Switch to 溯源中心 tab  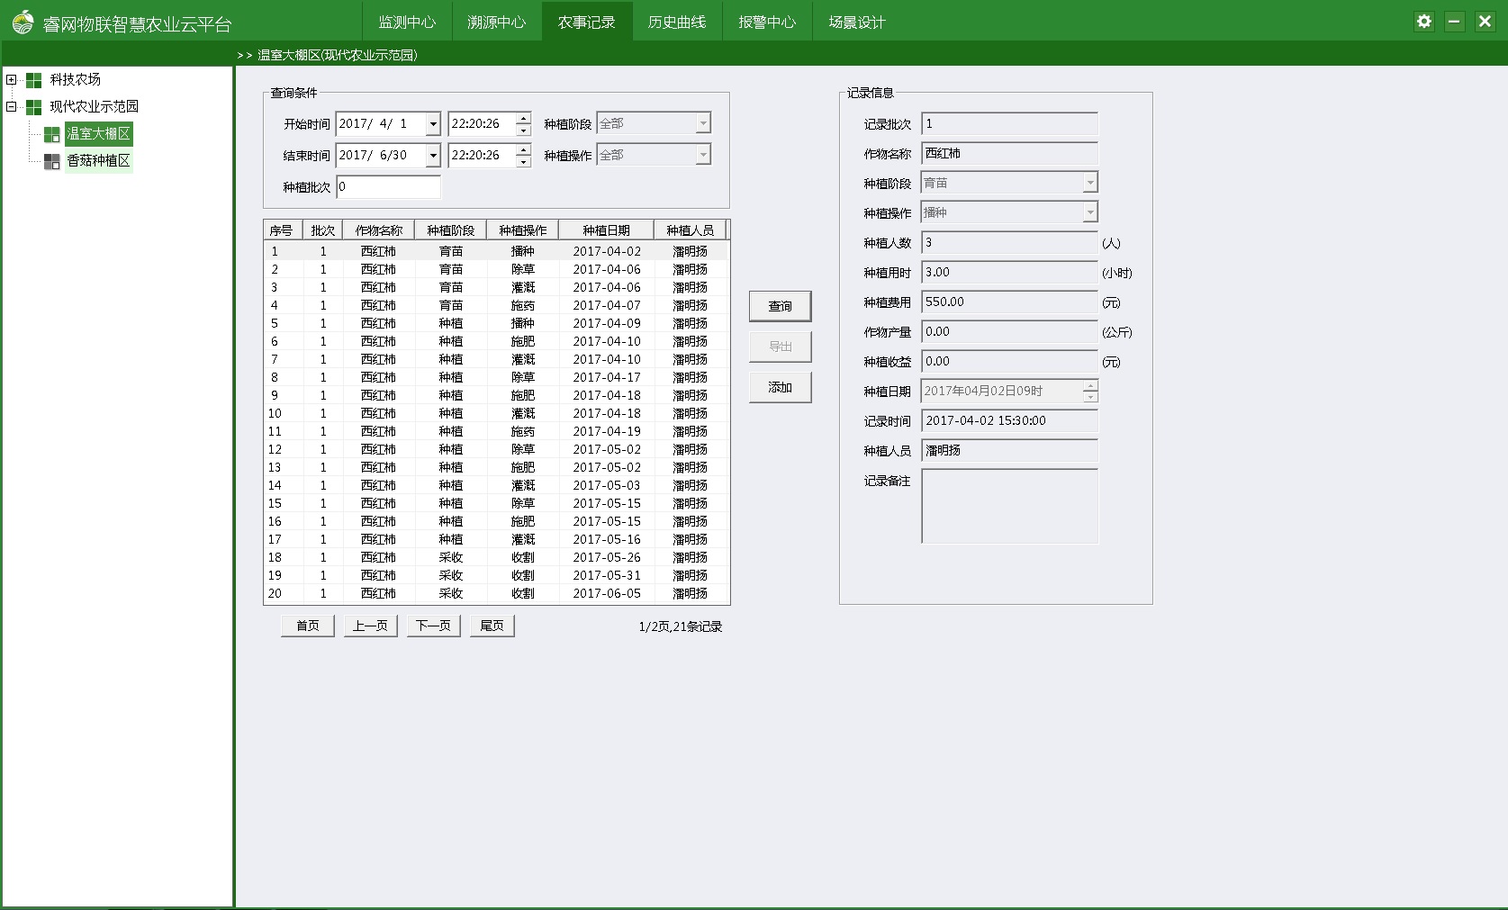click(x=497, y=22)
